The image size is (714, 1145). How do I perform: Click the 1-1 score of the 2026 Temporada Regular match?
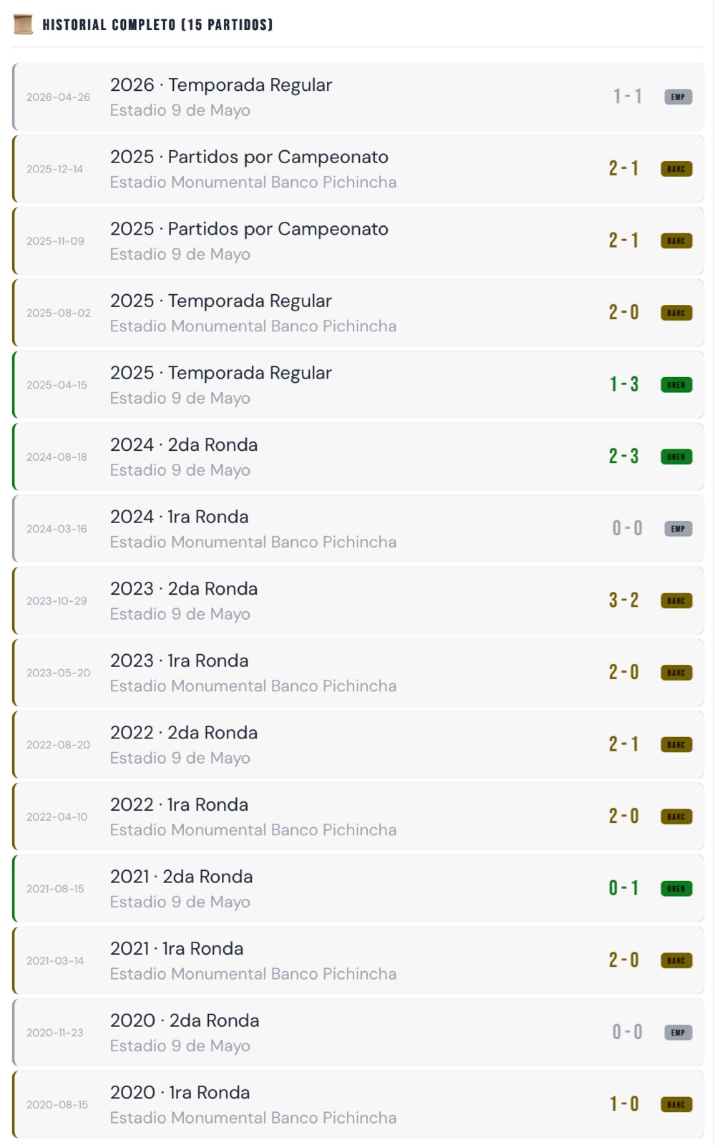[x=627, y=97]
